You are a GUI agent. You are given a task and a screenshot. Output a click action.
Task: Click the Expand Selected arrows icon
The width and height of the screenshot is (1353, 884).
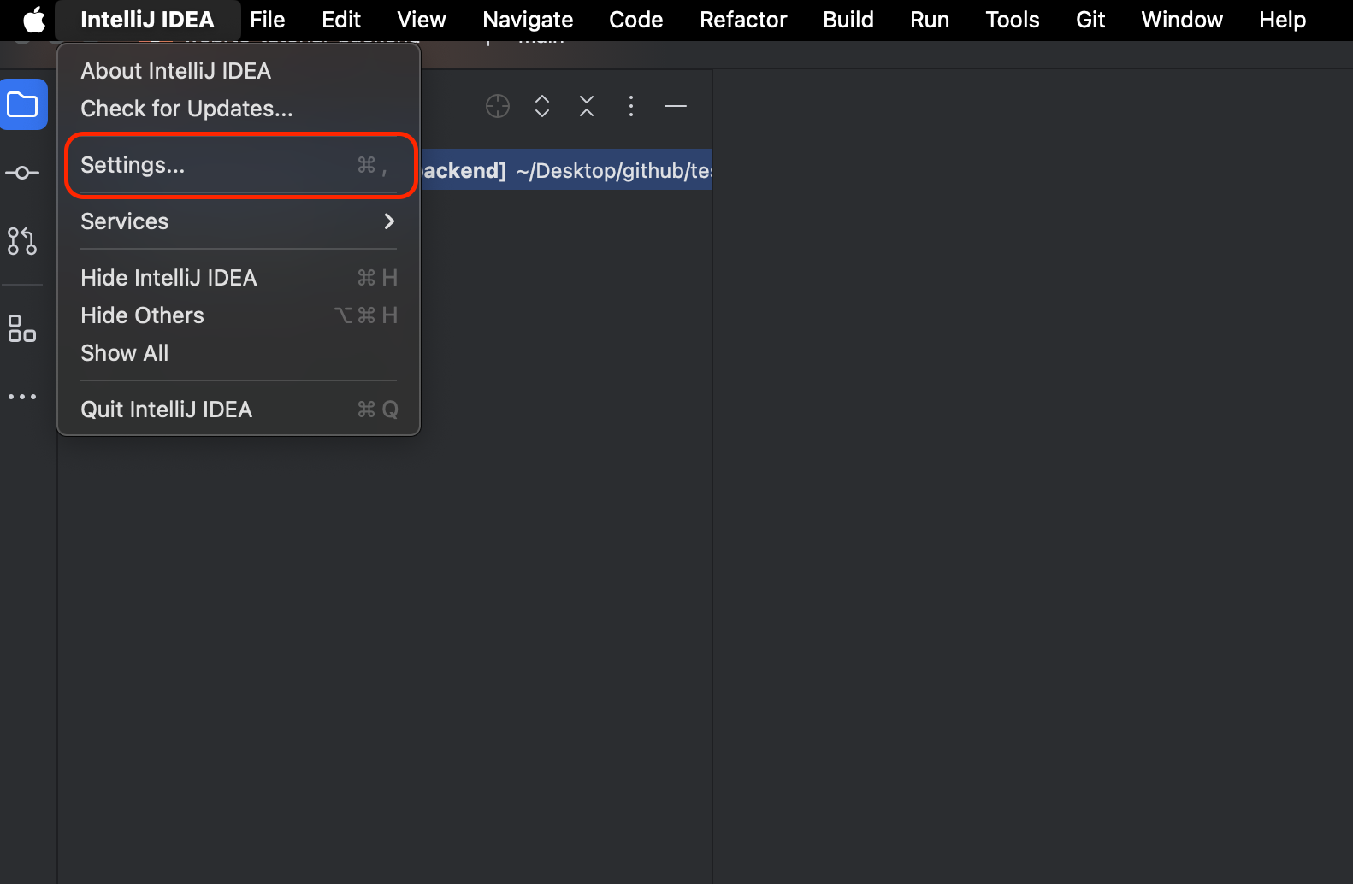click(542, 106)
